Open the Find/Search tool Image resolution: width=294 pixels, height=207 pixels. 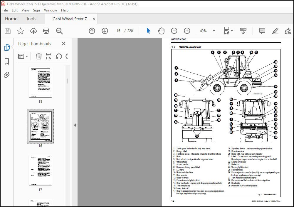pos(59,31)
